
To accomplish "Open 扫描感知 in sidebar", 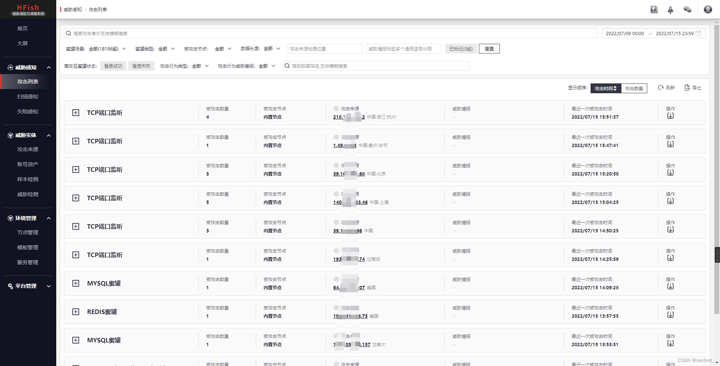I will (x=28, y=97).
